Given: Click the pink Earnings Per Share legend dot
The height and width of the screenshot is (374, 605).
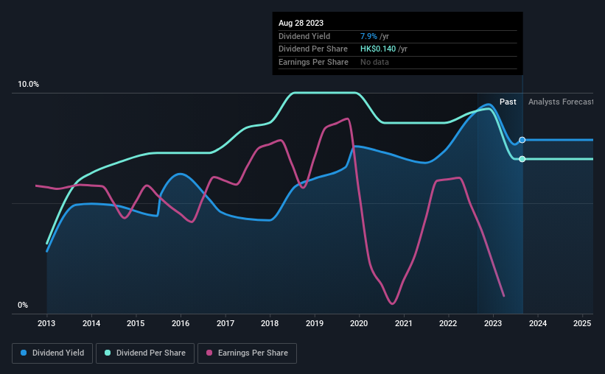Looking at the screenshot, I should point(209,353).
